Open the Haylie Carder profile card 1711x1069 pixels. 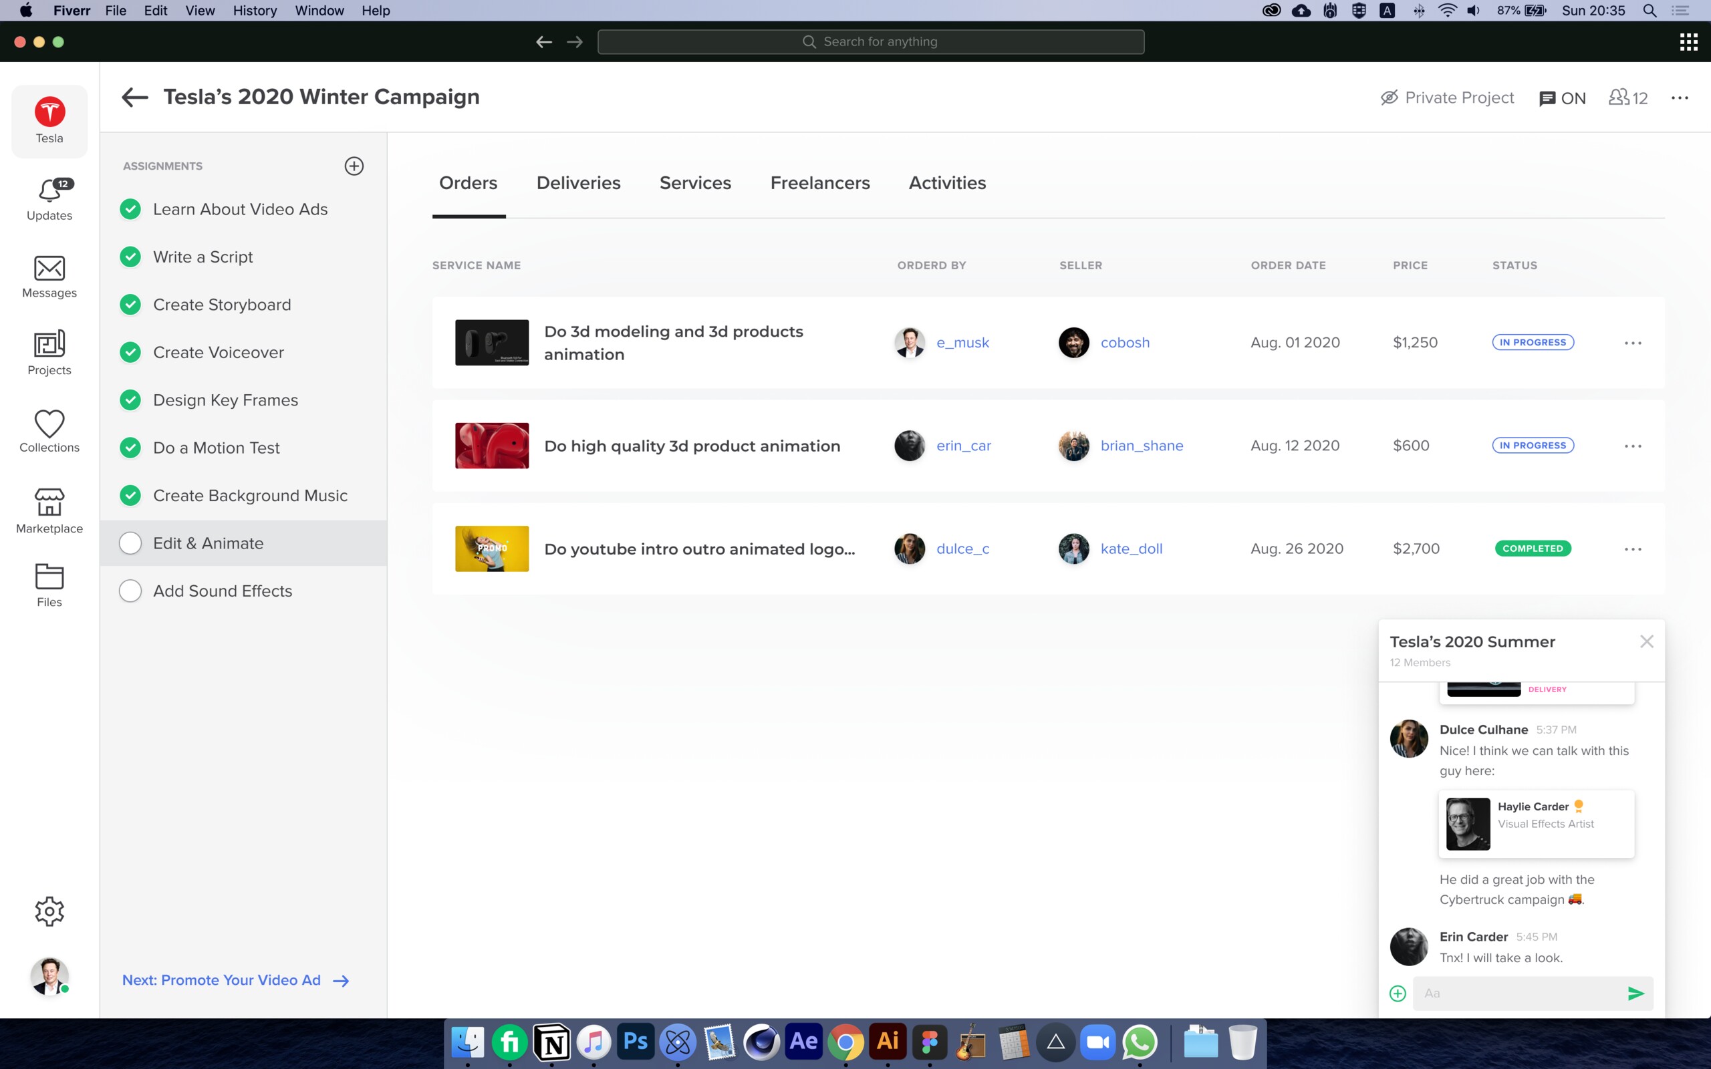click(1536, 824)
